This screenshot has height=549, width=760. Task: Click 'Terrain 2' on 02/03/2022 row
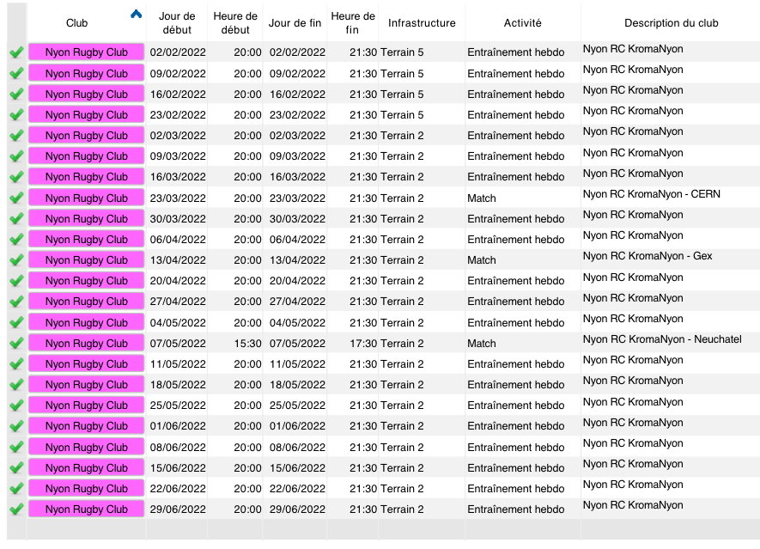click(x=402, y=136)
